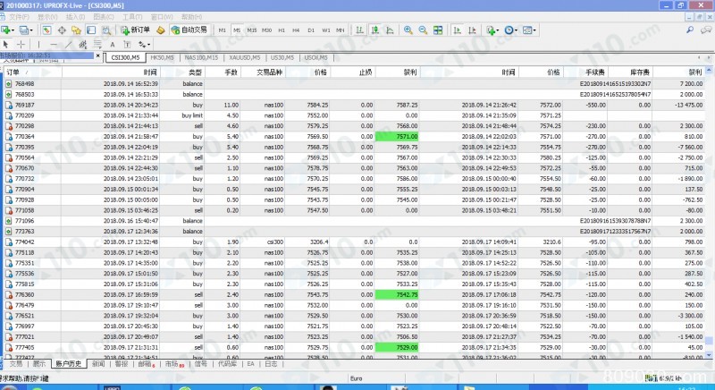Screen dimensions: 715x390
Task: Select the M5 timeframe
Action: (x=237, y=30)
